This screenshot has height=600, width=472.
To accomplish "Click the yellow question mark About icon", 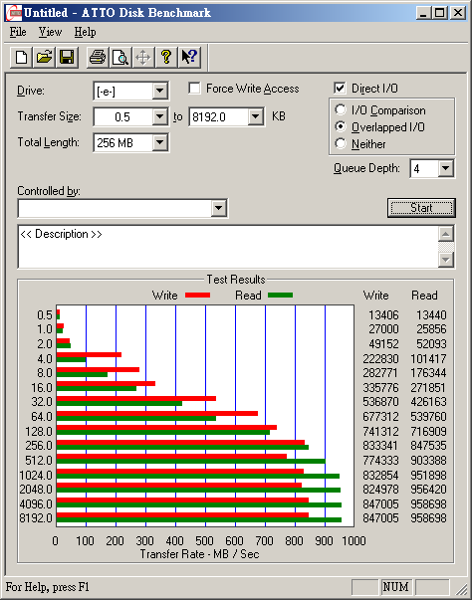I will (166, 58).
